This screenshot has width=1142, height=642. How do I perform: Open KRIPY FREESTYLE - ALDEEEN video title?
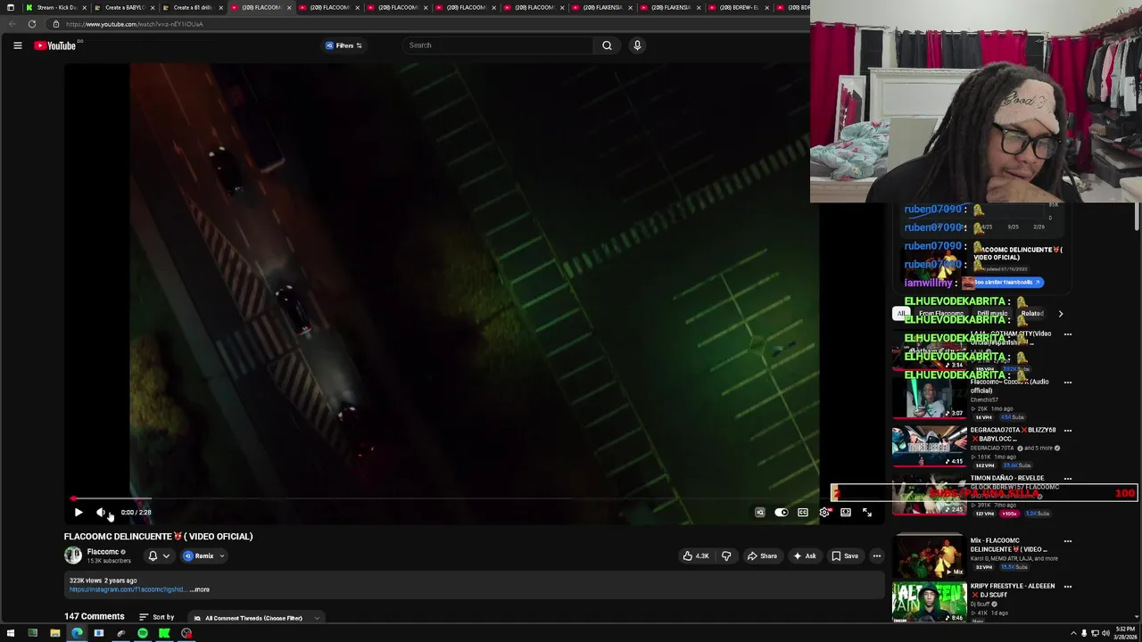point(1013,590)
